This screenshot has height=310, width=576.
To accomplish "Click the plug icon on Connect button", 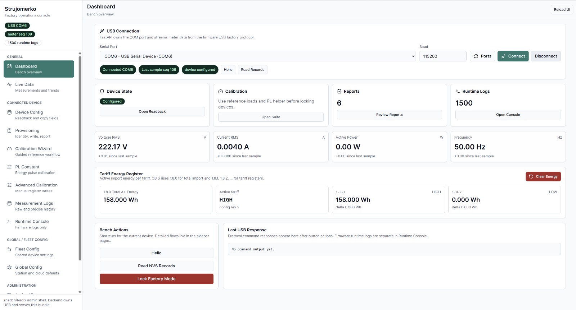I will [x=503, y=56].
